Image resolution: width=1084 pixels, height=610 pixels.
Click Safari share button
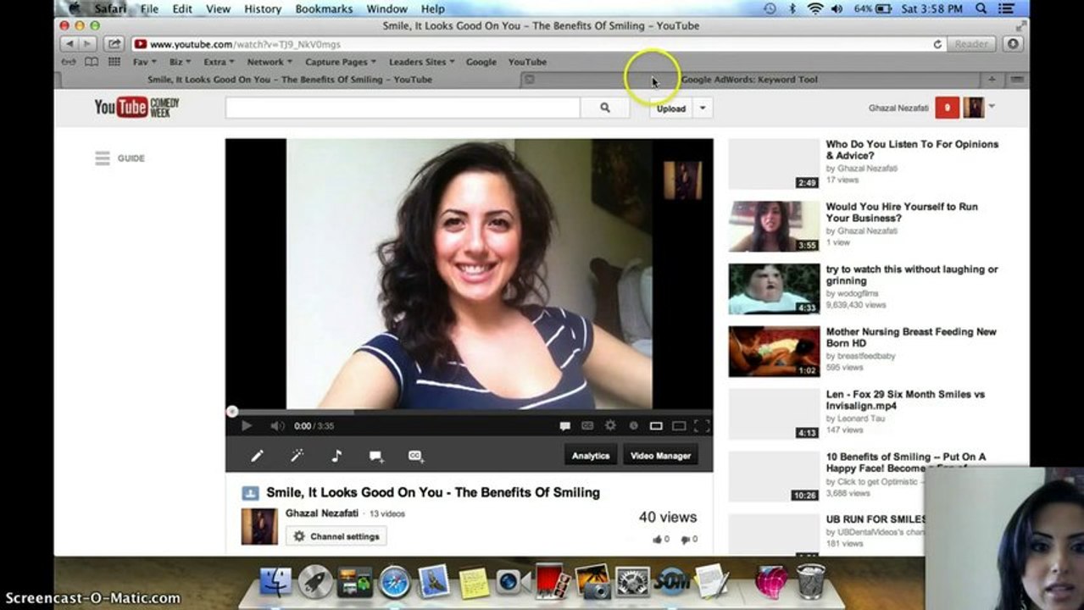coord(114,43)
